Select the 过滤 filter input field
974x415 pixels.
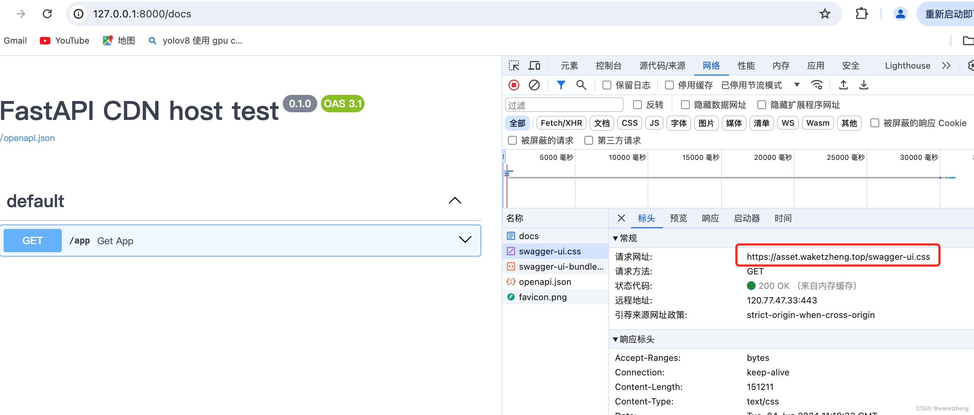click(x=563, y=104)
